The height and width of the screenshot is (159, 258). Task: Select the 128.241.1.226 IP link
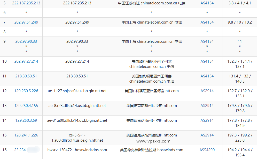click(x=26, y=135)
